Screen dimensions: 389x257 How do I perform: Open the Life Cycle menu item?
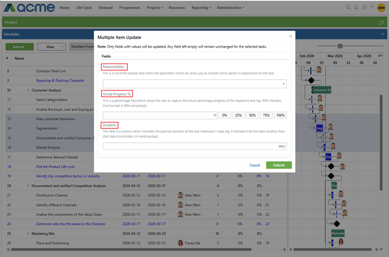coord(84,8)
